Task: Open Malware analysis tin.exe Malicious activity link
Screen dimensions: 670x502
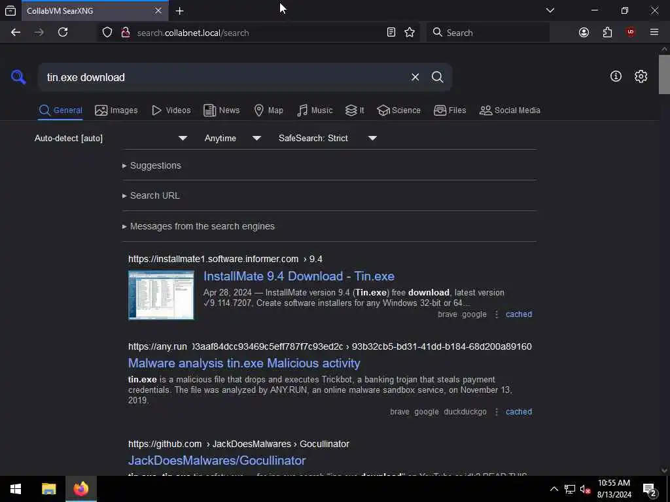Action: (244, 363)
